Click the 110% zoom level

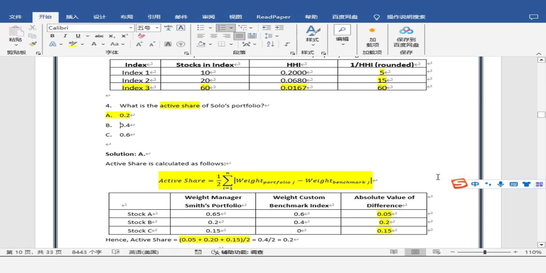[x=533, y=252]
